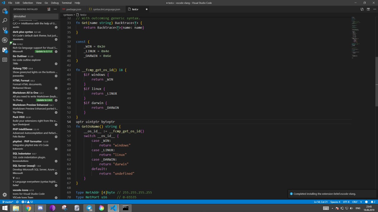378x212 pixels.
Task: Open manage gear for PHP IntelliSense extension
Action: click(x=56, y=137)
